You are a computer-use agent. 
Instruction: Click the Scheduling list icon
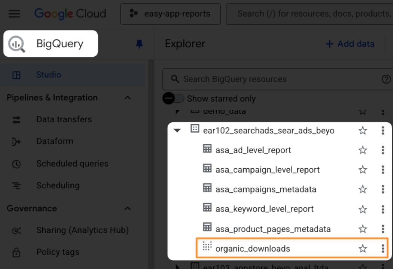pos(16,185)
